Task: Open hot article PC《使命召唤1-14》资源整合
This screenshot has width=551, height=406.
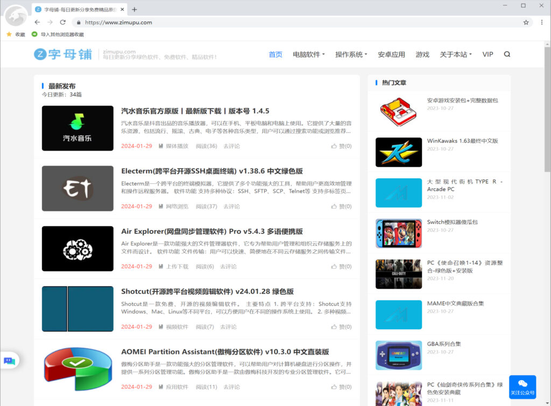Action: click(465, 267)
